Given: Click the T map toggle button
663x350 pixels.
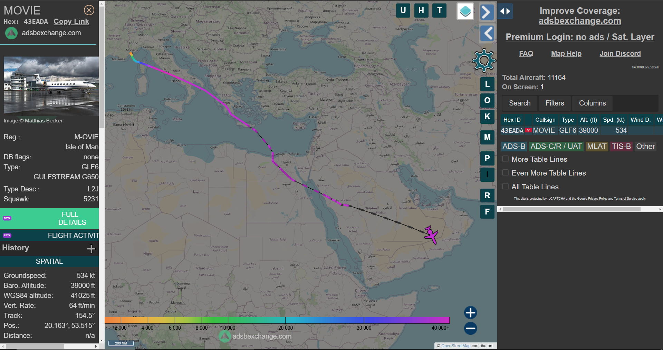Looking at the screenshot, I should (440, 10).
